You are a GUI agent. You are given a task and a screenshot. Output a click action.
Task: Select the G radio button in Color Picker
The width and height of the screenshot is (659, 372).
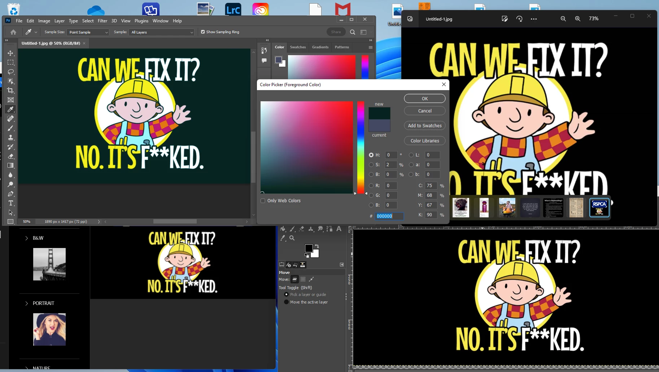[371, 195]
